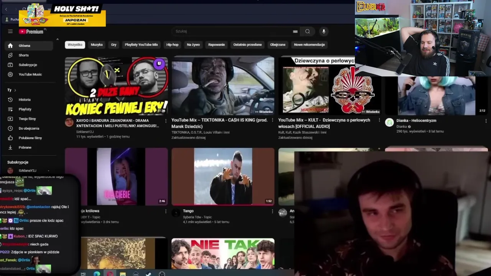Screen dimensions: 491x276
Task: Open the DLA CIEBIE video thumbnail
Action: click(116, 177)
